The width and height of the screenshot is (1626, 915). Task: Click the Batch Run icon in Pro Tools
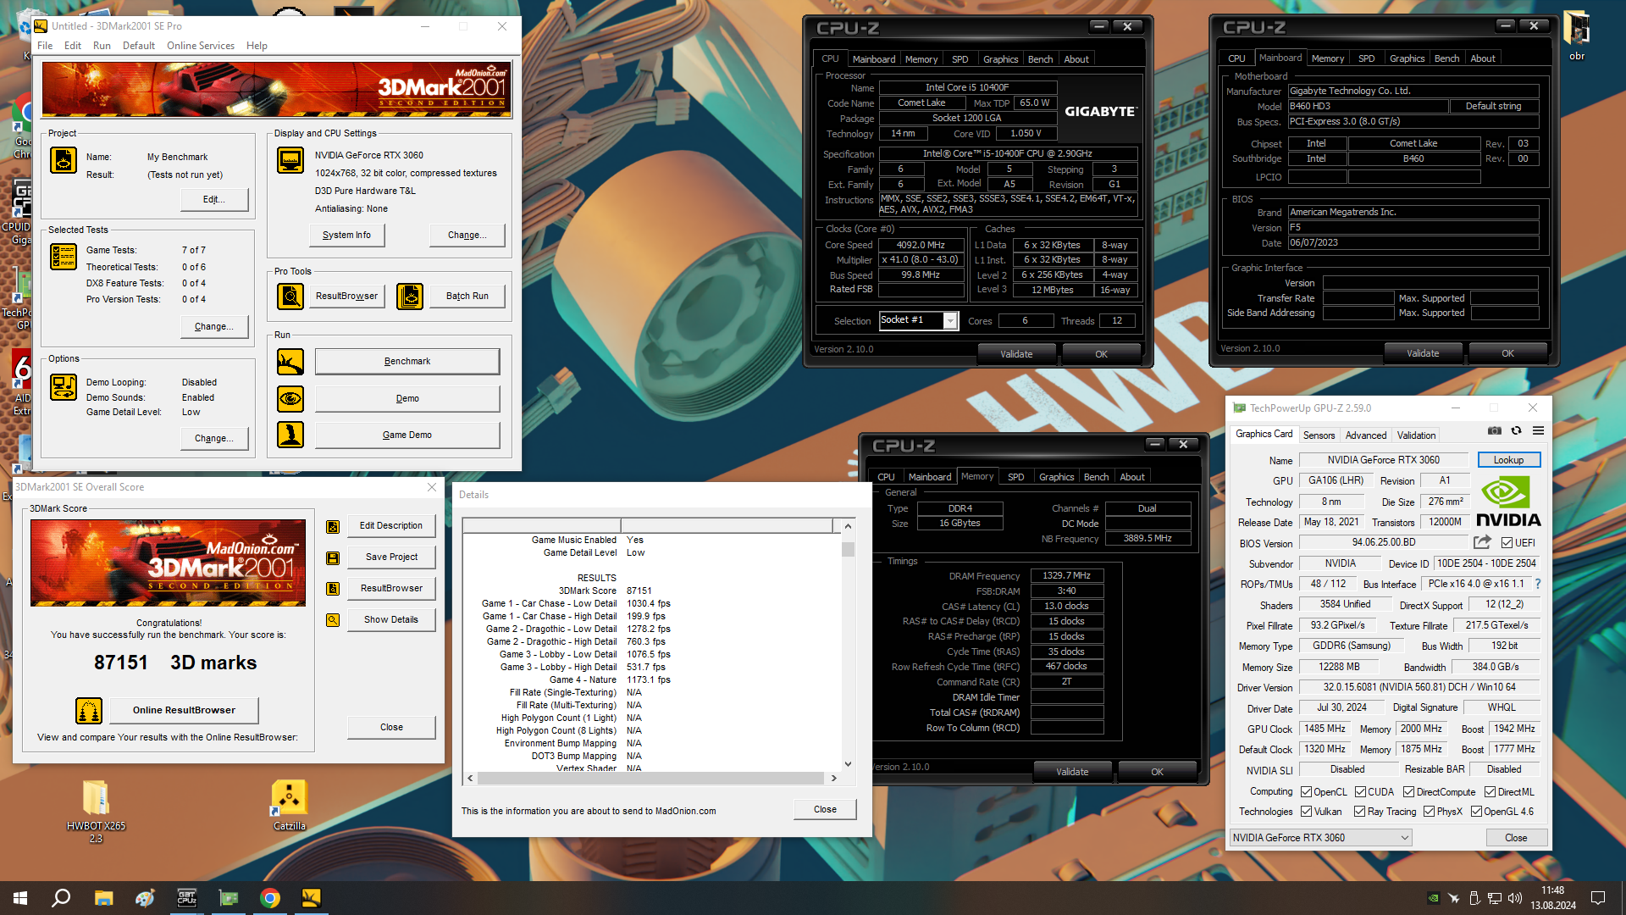(410, 297)
